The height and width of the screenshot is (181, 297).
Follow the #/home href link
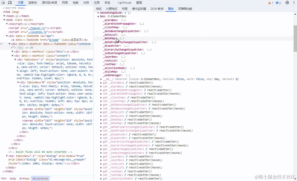[54, 40]
